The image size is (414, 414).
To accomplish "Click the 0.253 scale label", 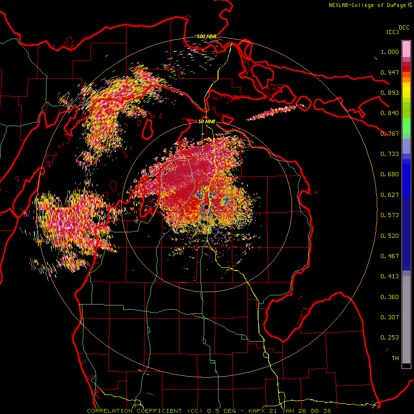I will tap(390, 338).
